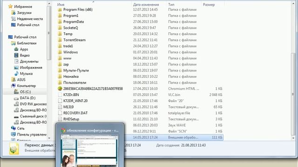This screenshot has width=298, height=167.
Task: Select the trade1 folder icon
Action: click(x=60, y=46)
